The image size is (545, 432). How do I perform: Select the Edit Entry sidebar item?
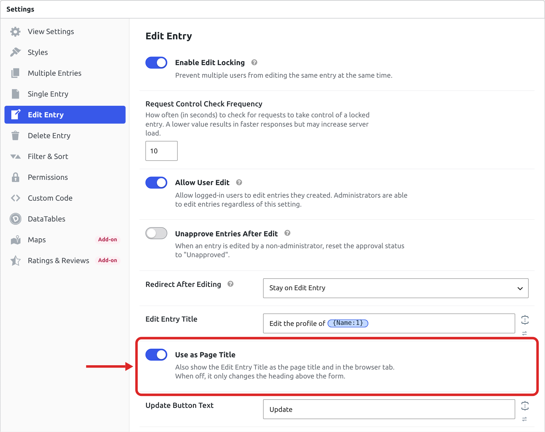click(x=65, y=115)
